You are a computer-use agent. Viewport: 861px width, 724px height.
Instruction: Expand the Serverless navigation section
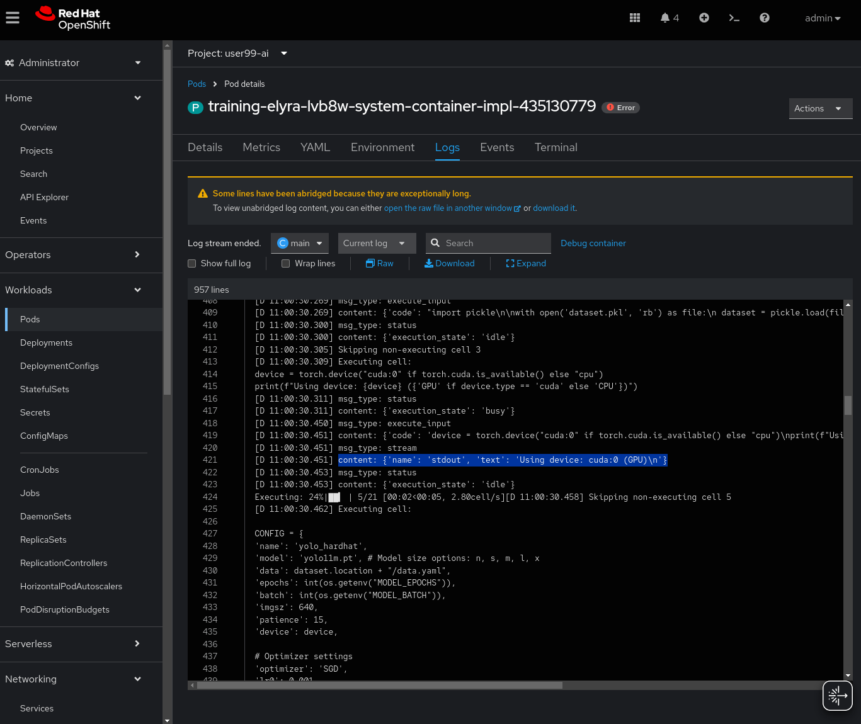pos(73,644)
